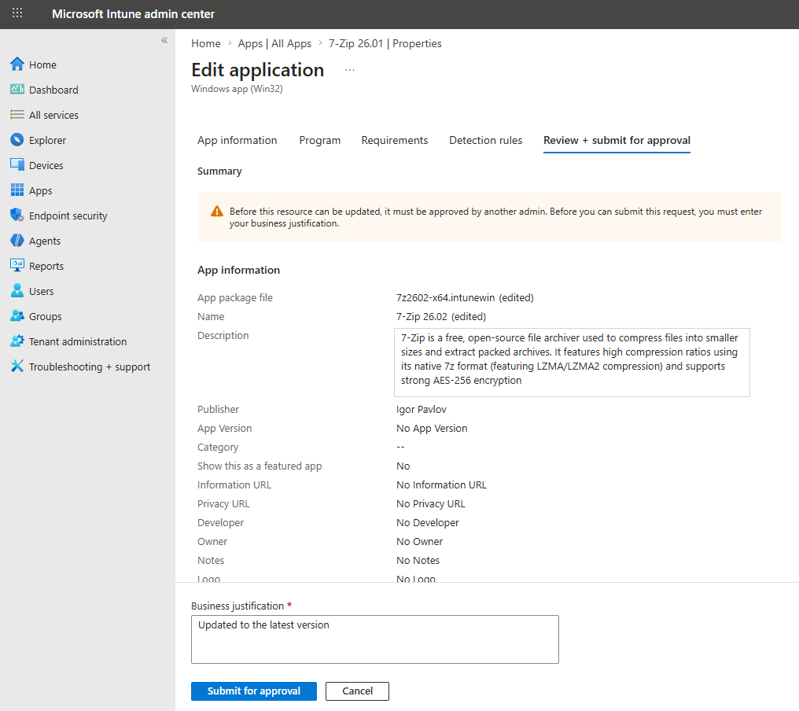Click the Igor Pavlov publisher value

click(x=421, y=409)
